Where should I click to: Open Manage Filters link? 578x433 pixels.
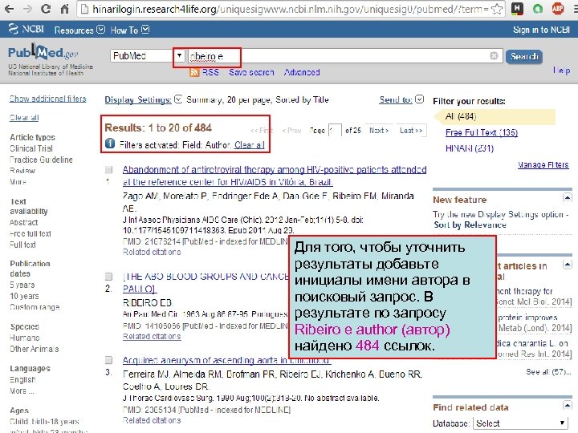[x=543, y=164]
